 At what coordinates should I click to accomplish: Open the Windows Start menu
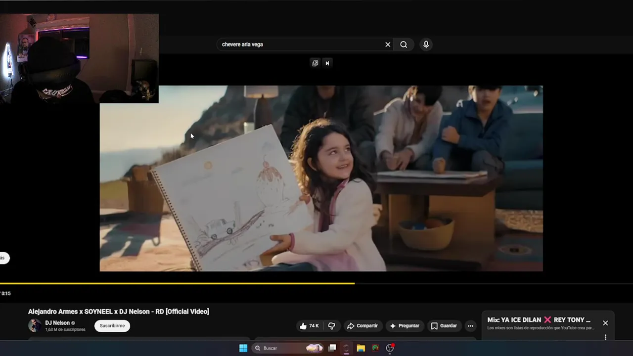[243, 348]
